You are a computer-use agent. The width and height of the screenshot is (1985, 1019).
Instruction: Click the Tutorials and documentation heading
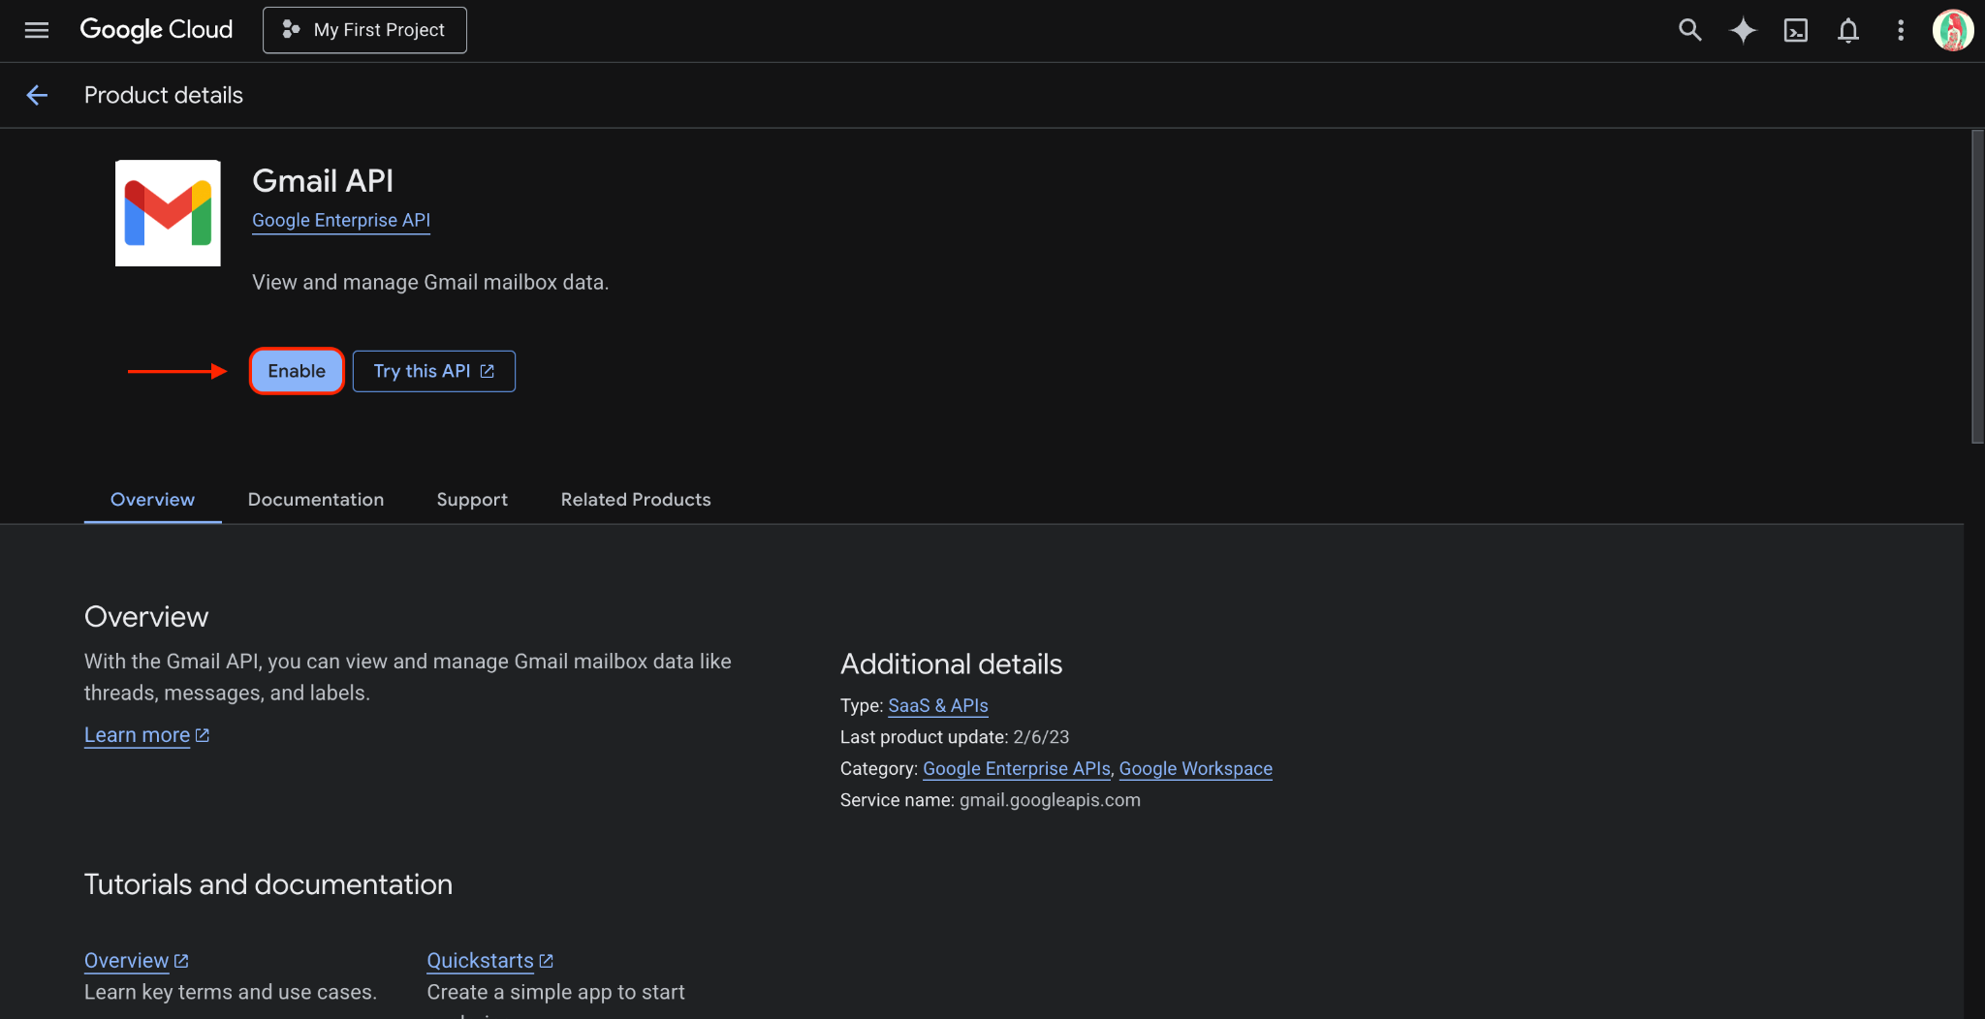tap(268, 884)
